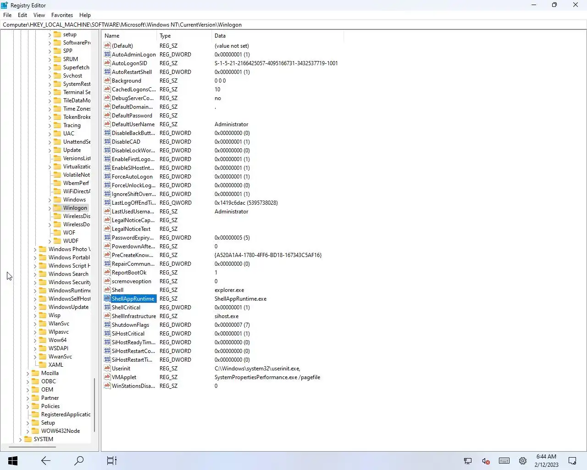Sort values by the Name column header

130,36
